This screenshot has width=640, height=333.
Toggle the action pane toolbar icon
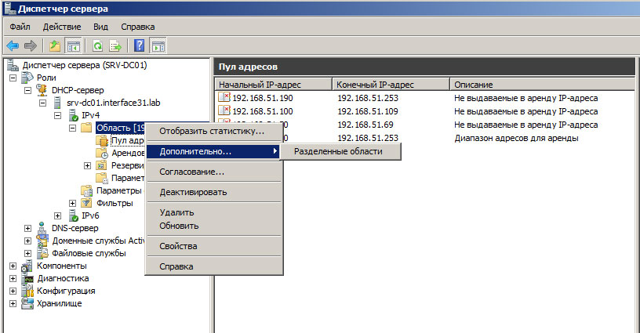158,45
